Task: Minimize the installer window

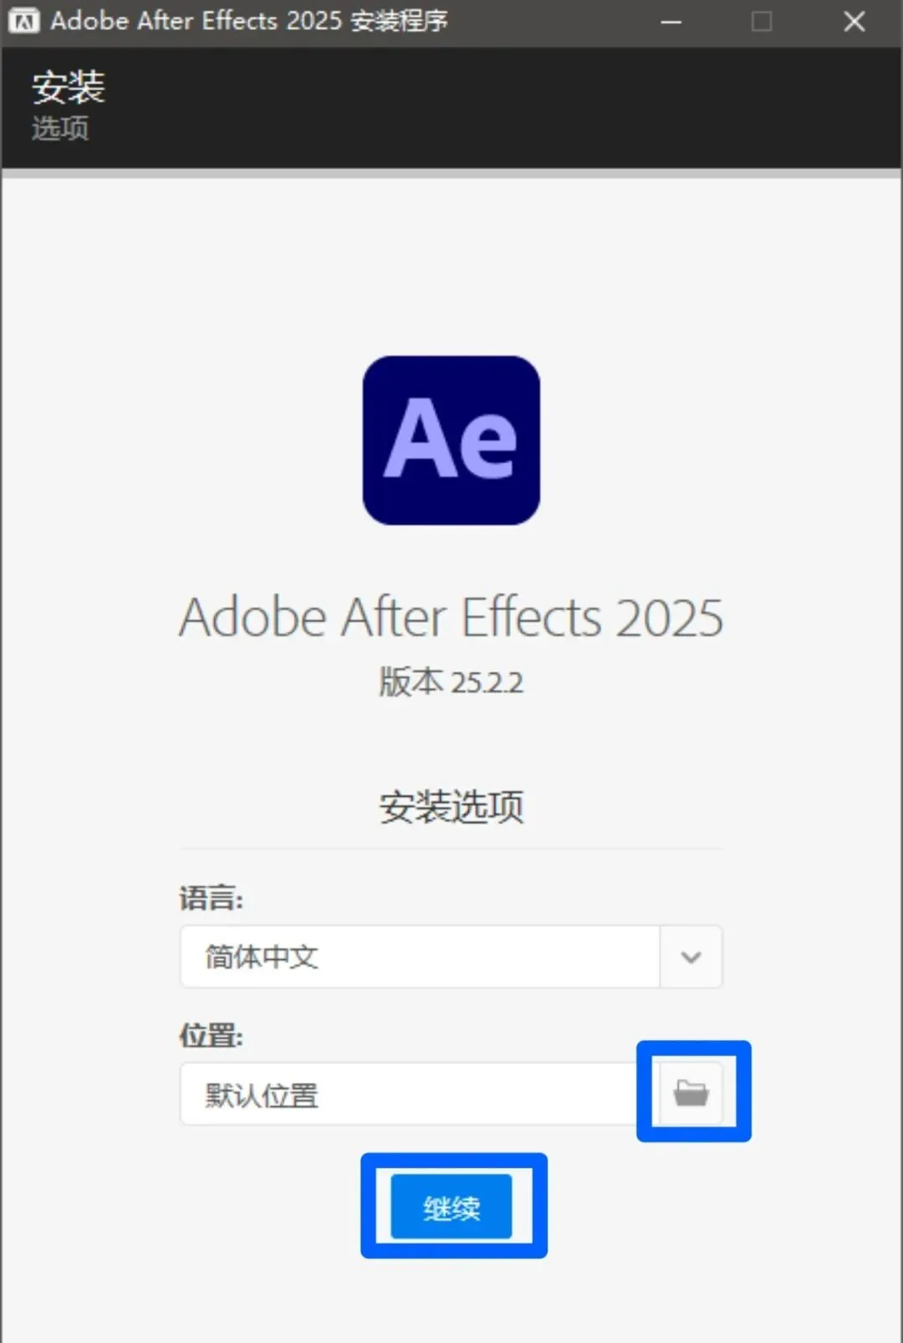Action: click(x=671, y=22)
